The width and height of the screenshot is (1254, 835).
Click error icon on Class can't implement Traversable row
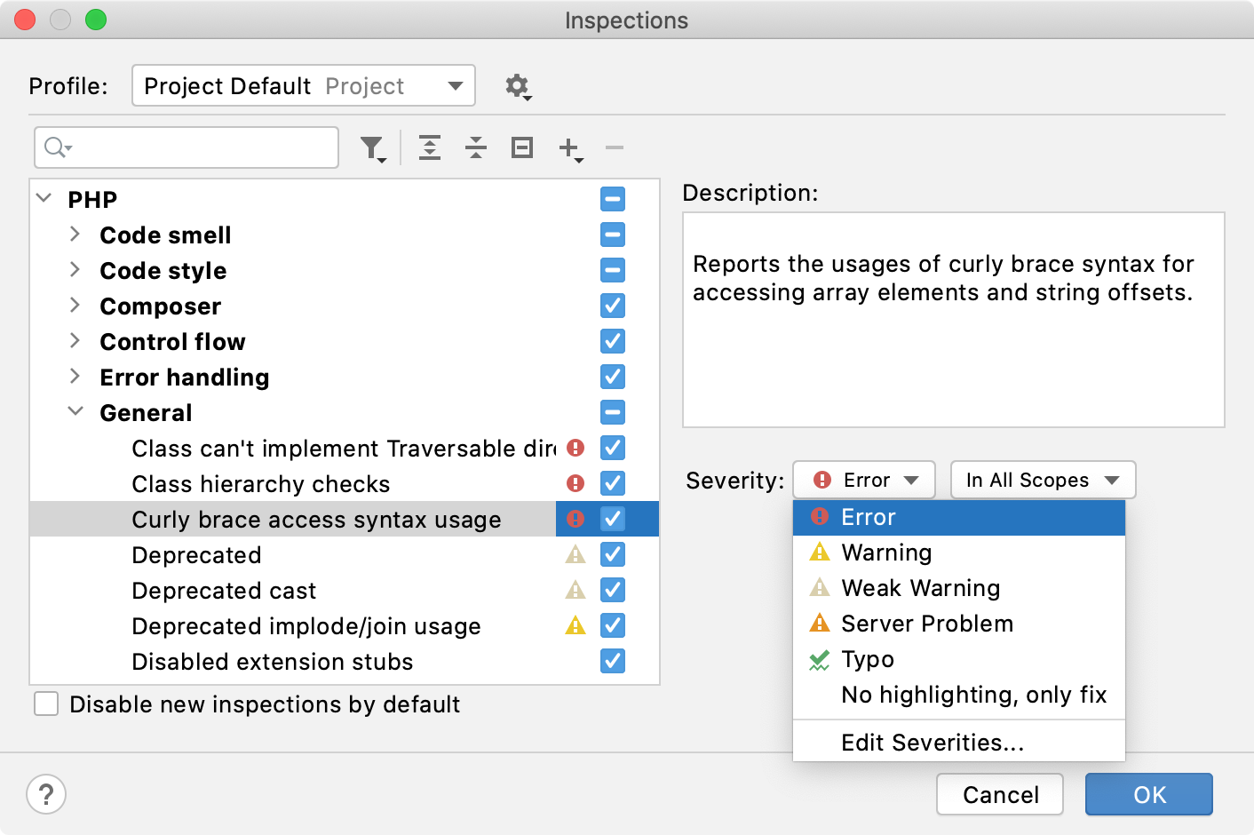(575, 448)
